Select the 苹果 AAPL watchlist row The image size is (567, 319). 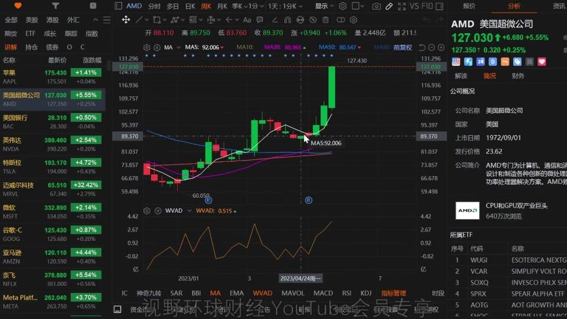(x=53, y=77)
